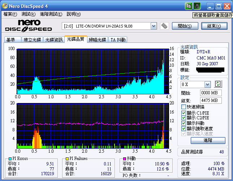This screenshot has width=233, height=181.
Task: Click the PI Errors upper graph
Action: pos(93,71)
